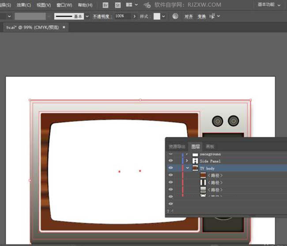Click the 变换 transform button
The width and height of the screenshot is (287, 246).
click(201, 16)
